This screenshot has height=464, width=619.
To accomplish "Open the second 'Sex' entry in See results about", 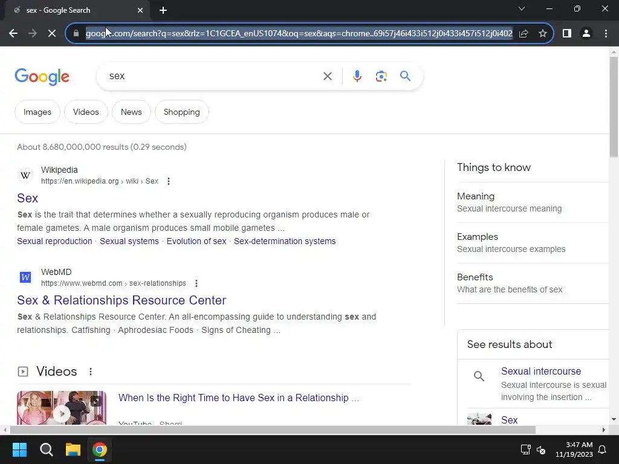I will click(x=509, y=420).
